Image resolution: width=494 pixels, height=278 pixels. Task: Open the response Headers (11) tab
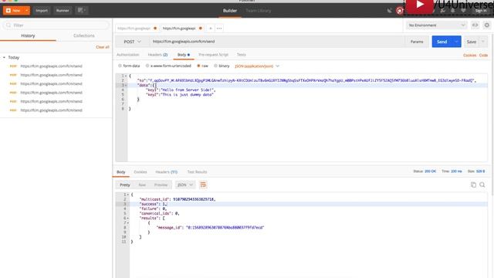coord(167,172)
